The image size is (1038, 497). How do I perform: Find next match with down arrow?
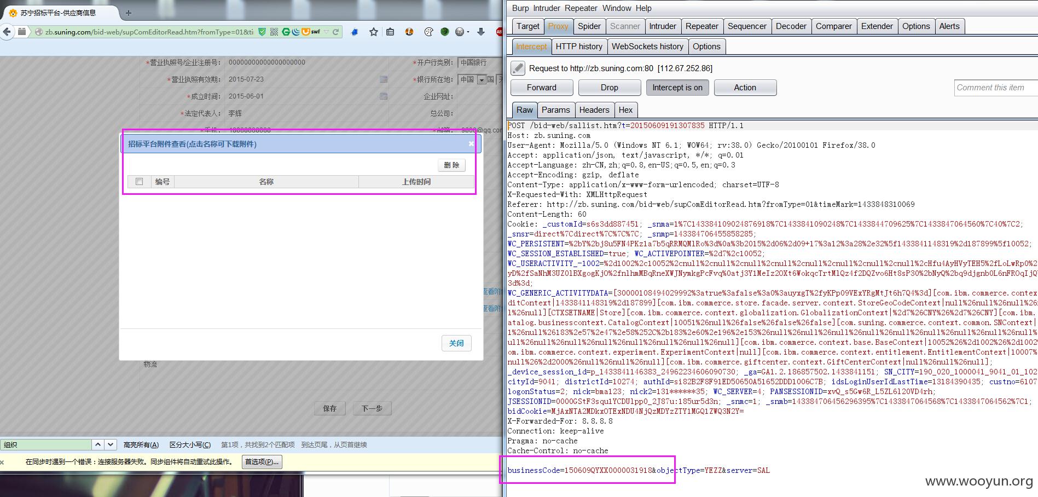tap(111, 444)
